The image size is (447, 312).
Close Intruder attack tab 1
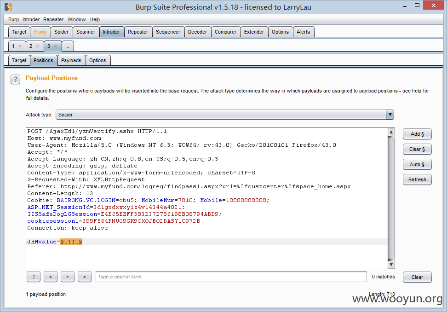(20, 46)
